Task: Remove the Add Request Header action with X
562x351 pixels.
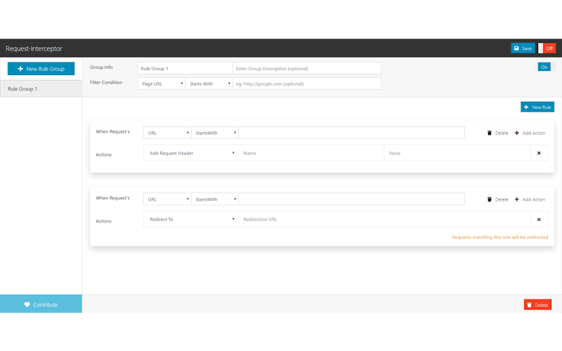Action: [x=539, y=153]
